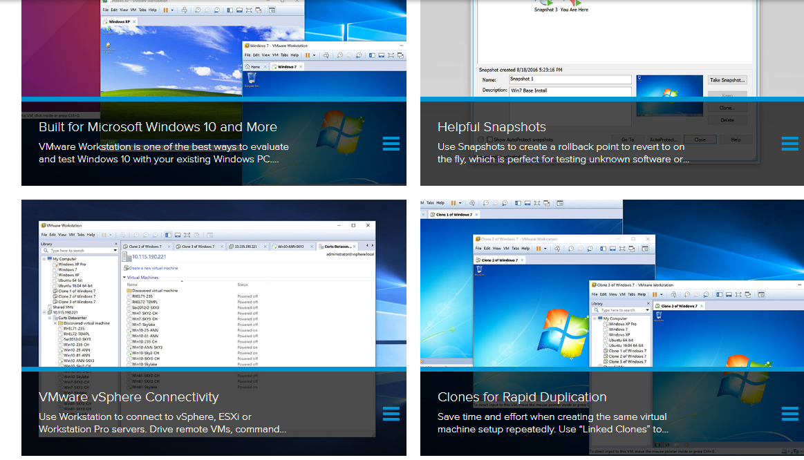Open Tabs menu in 'Clone 3 of Windows 7' window
Viewport: 804px width, 460px height.
click(x=633, y=294)
